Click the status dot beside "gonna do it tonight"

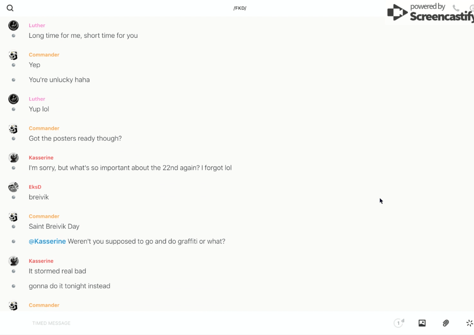(x=13, y=286)
